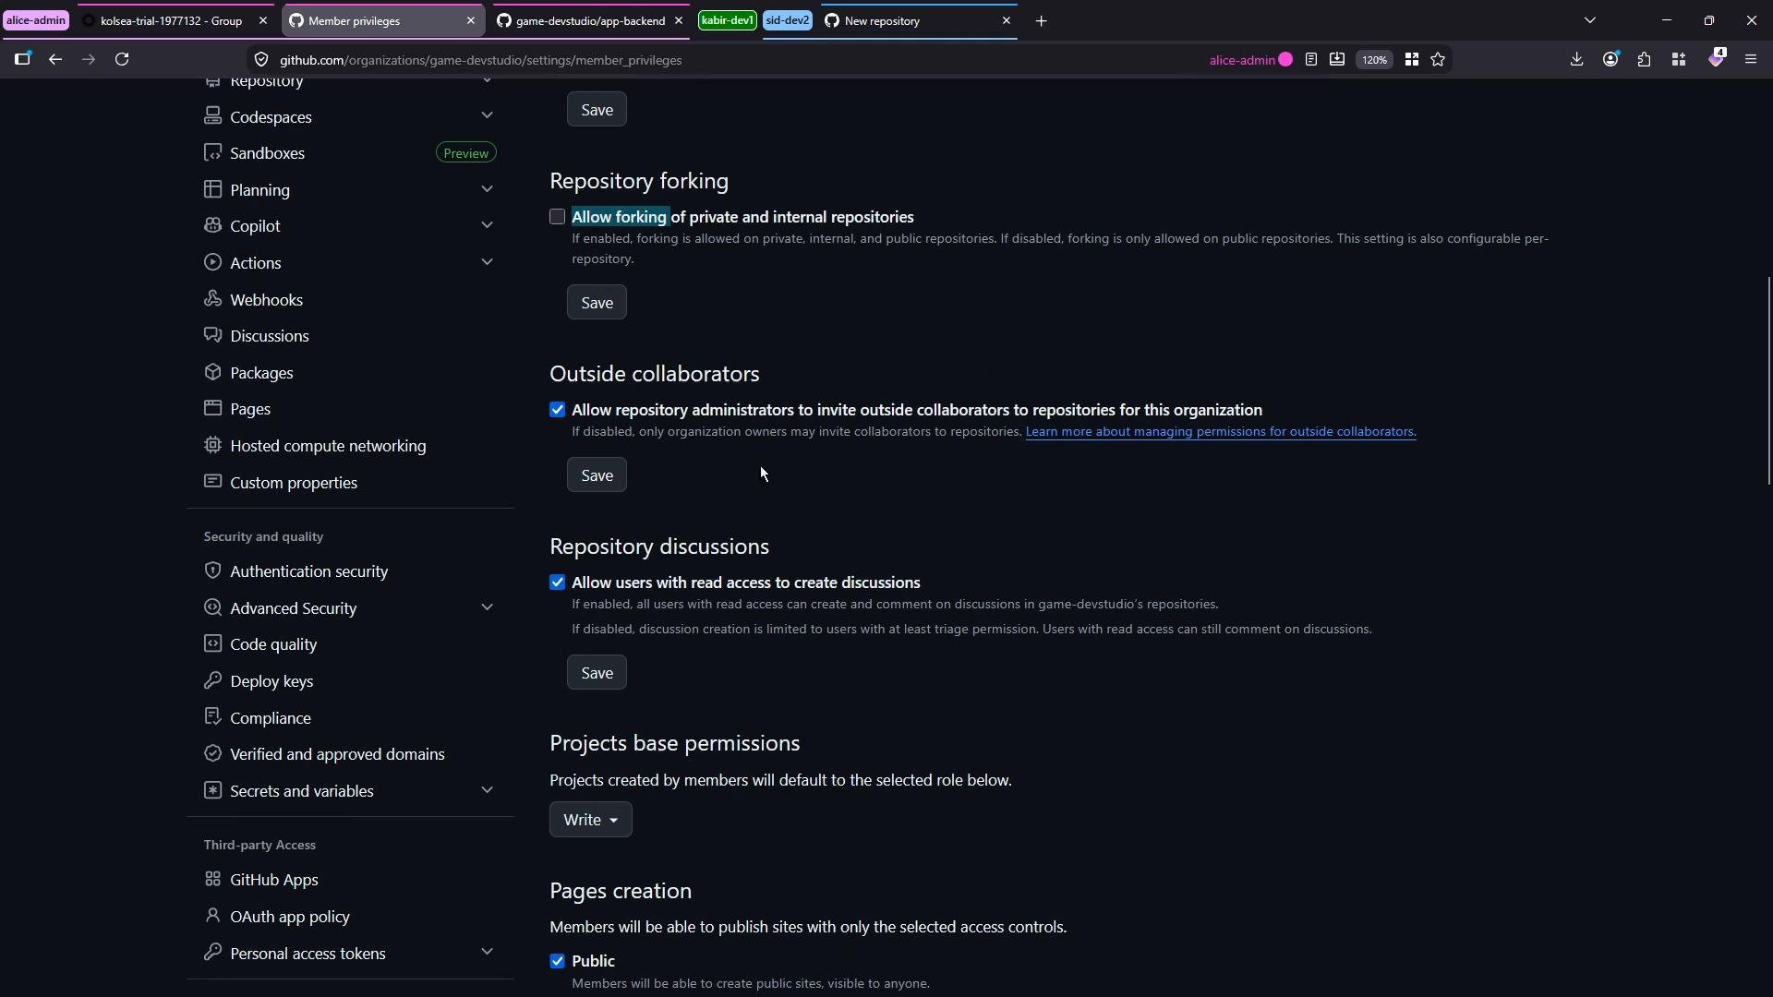The width and height of the screenshot is (1773, 997).
Task: Save the Outside collaborators setting
Action: point(597,475)
